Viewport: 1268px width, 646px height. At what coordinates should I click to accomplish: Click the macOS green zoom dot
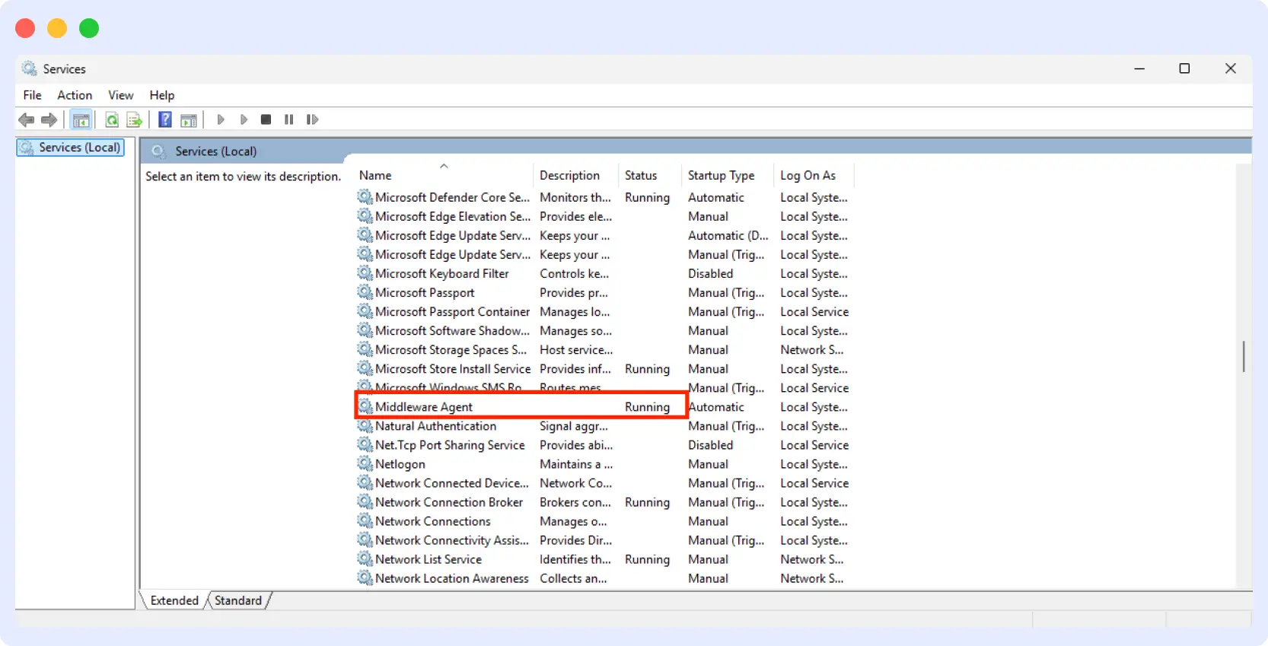click(89, 28)
